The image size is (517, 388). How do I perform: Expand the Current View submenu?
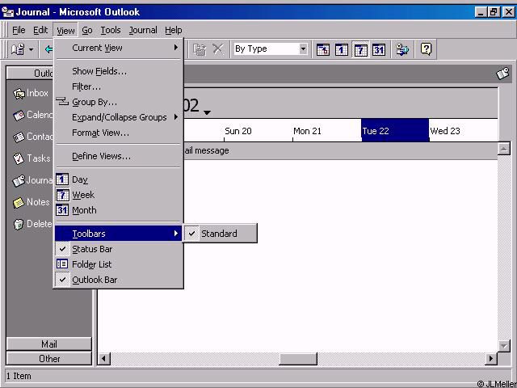[119, 48]
